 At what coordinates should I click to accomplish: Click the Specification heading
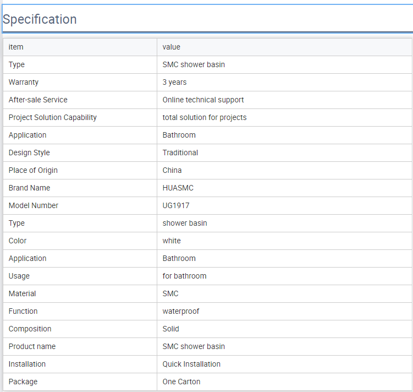pos(40,19)
